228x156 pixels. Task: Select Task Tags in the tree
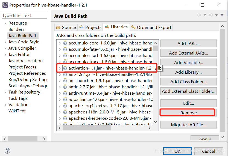click(x=18, y=98)
